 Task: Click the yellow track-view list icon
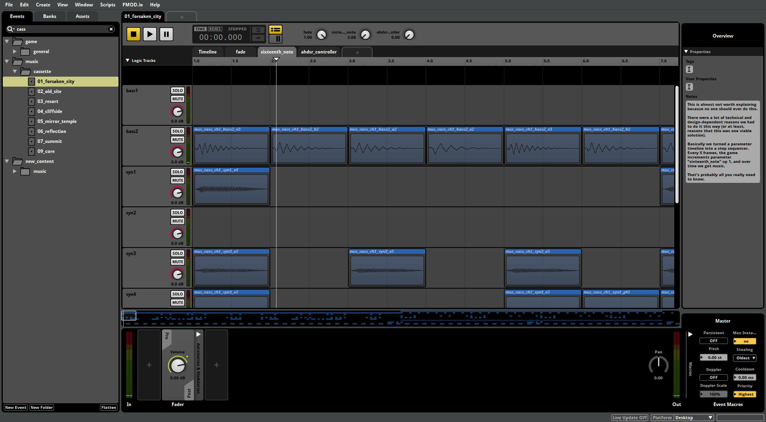[275, 30]
